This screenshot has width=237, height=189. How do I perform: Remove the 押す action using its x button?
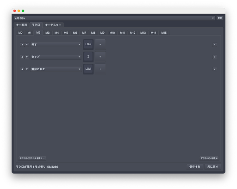(x=215, y=45)
